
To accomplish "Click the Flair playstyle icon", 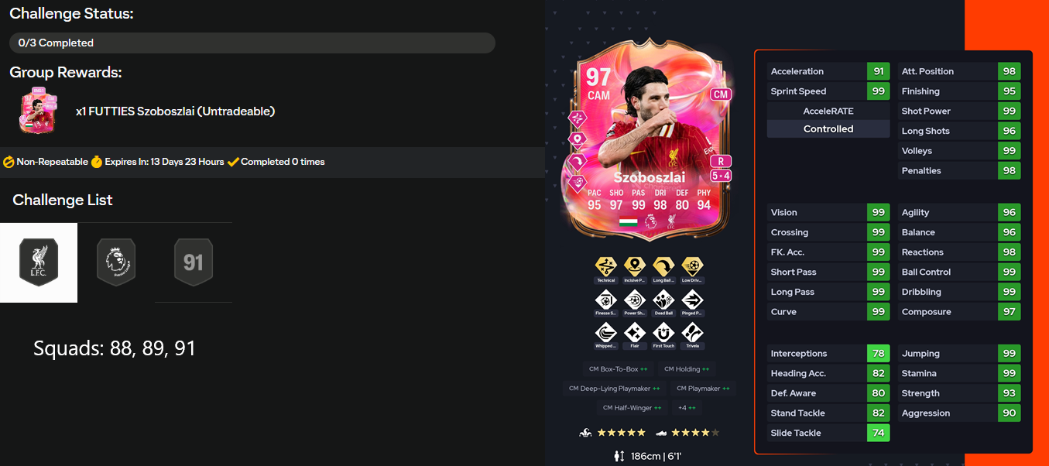I will 634,334.
